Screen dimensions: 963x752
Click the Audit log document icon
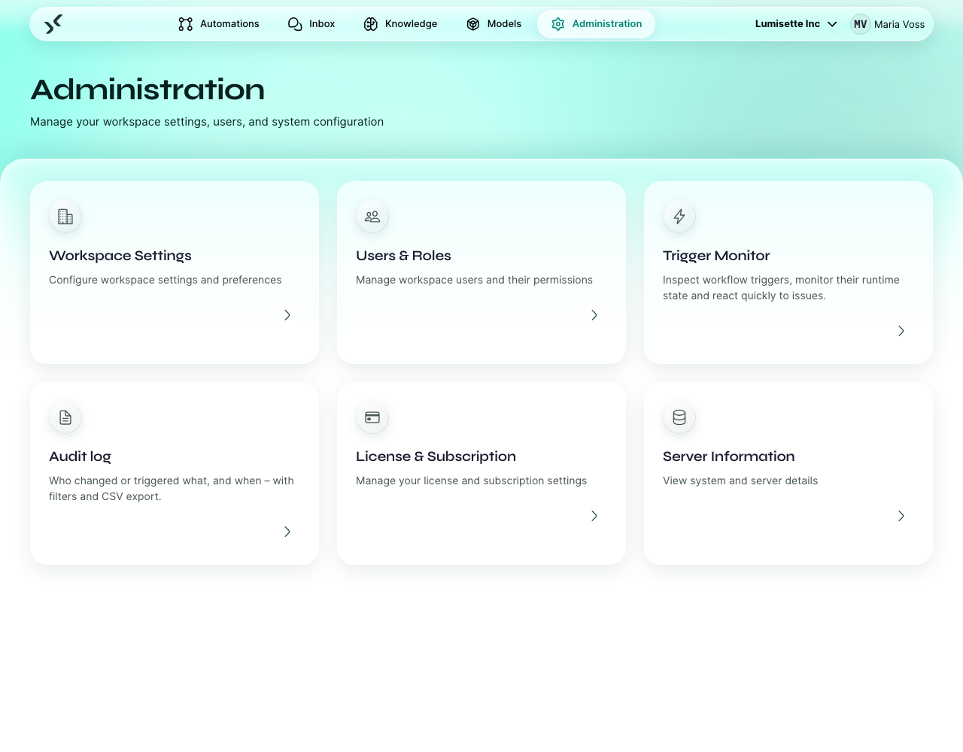coord(65,417)
